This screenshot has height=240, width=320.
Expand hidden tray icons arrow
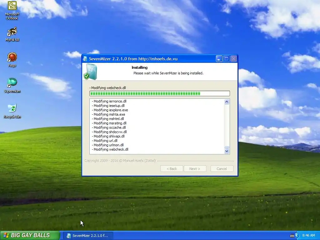click(297, 236)
